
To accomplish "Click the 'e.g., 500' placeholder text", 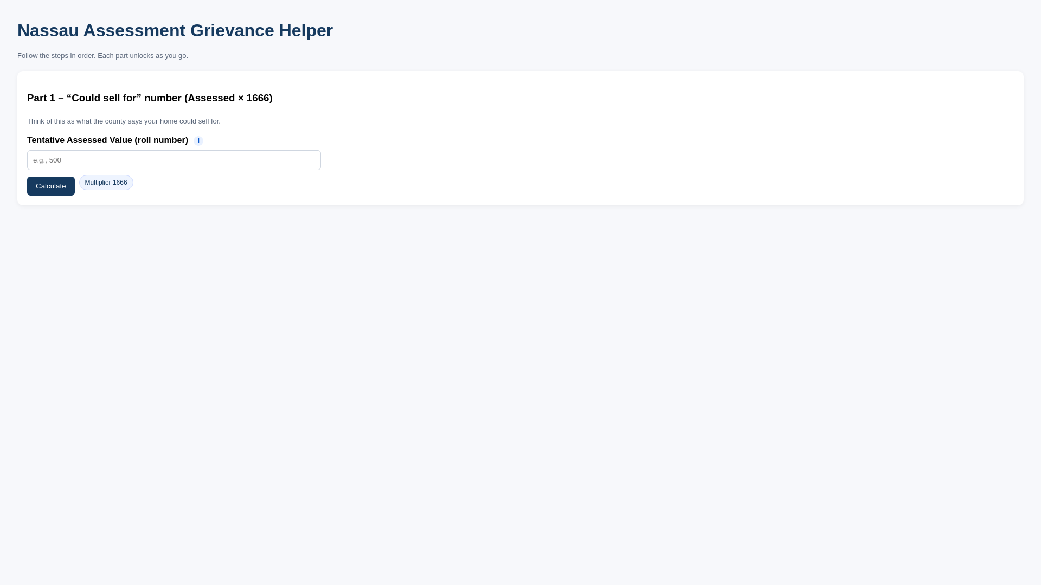I will tap(47, 160).
